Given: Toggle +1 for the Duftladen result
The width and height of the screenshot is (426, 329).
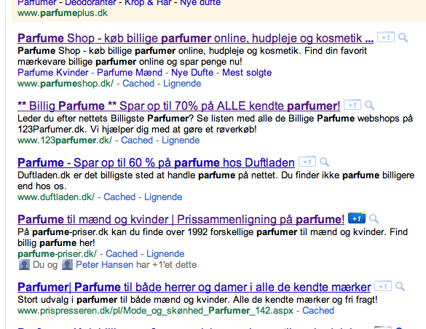Looking at the screenshot, I should 307,162.
